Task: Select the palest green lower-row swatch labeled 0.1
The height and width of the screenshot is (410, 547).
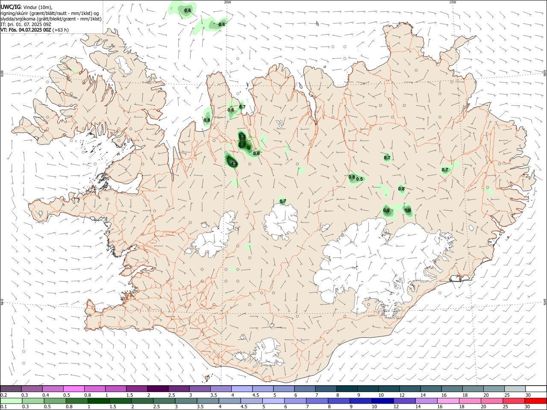Action: click(x=11, y=401)
